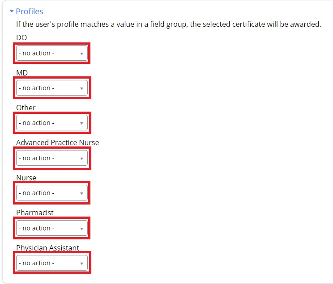Click arrow icon in Physician Assistant box

click(x=81, y=263)
